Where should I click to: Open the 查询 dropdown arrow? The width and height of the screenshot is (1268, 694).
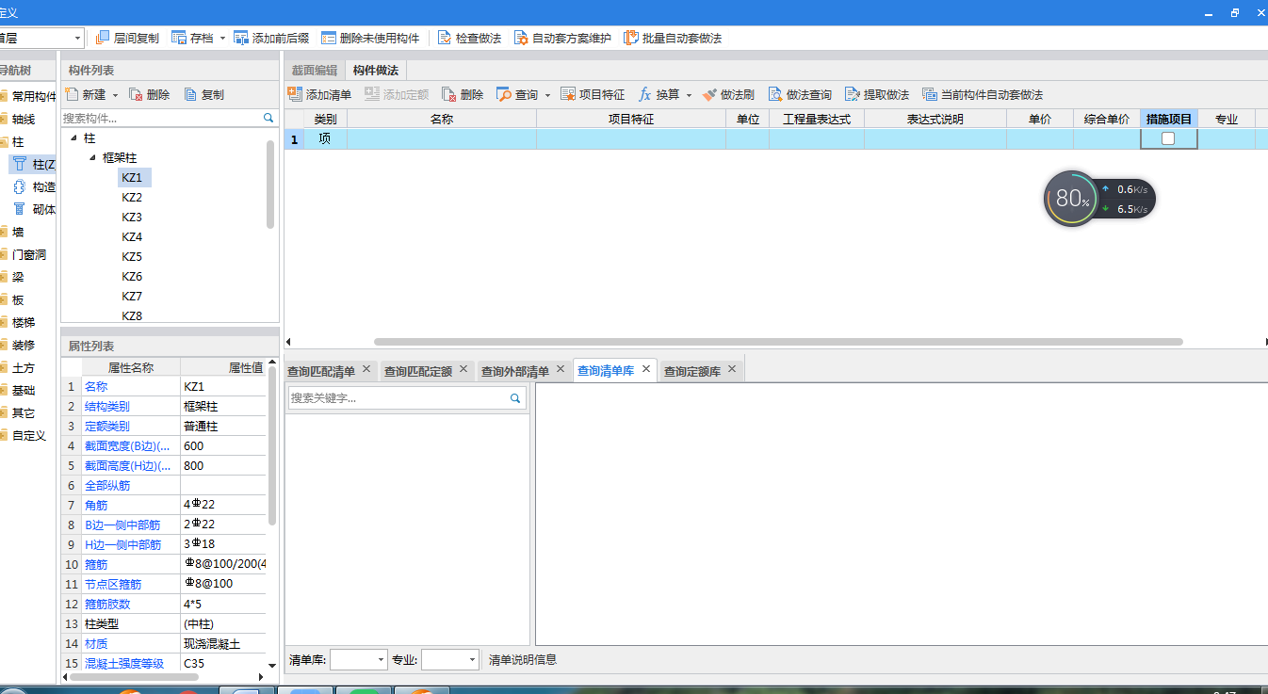pyautogui.click(x=547, y=95)
